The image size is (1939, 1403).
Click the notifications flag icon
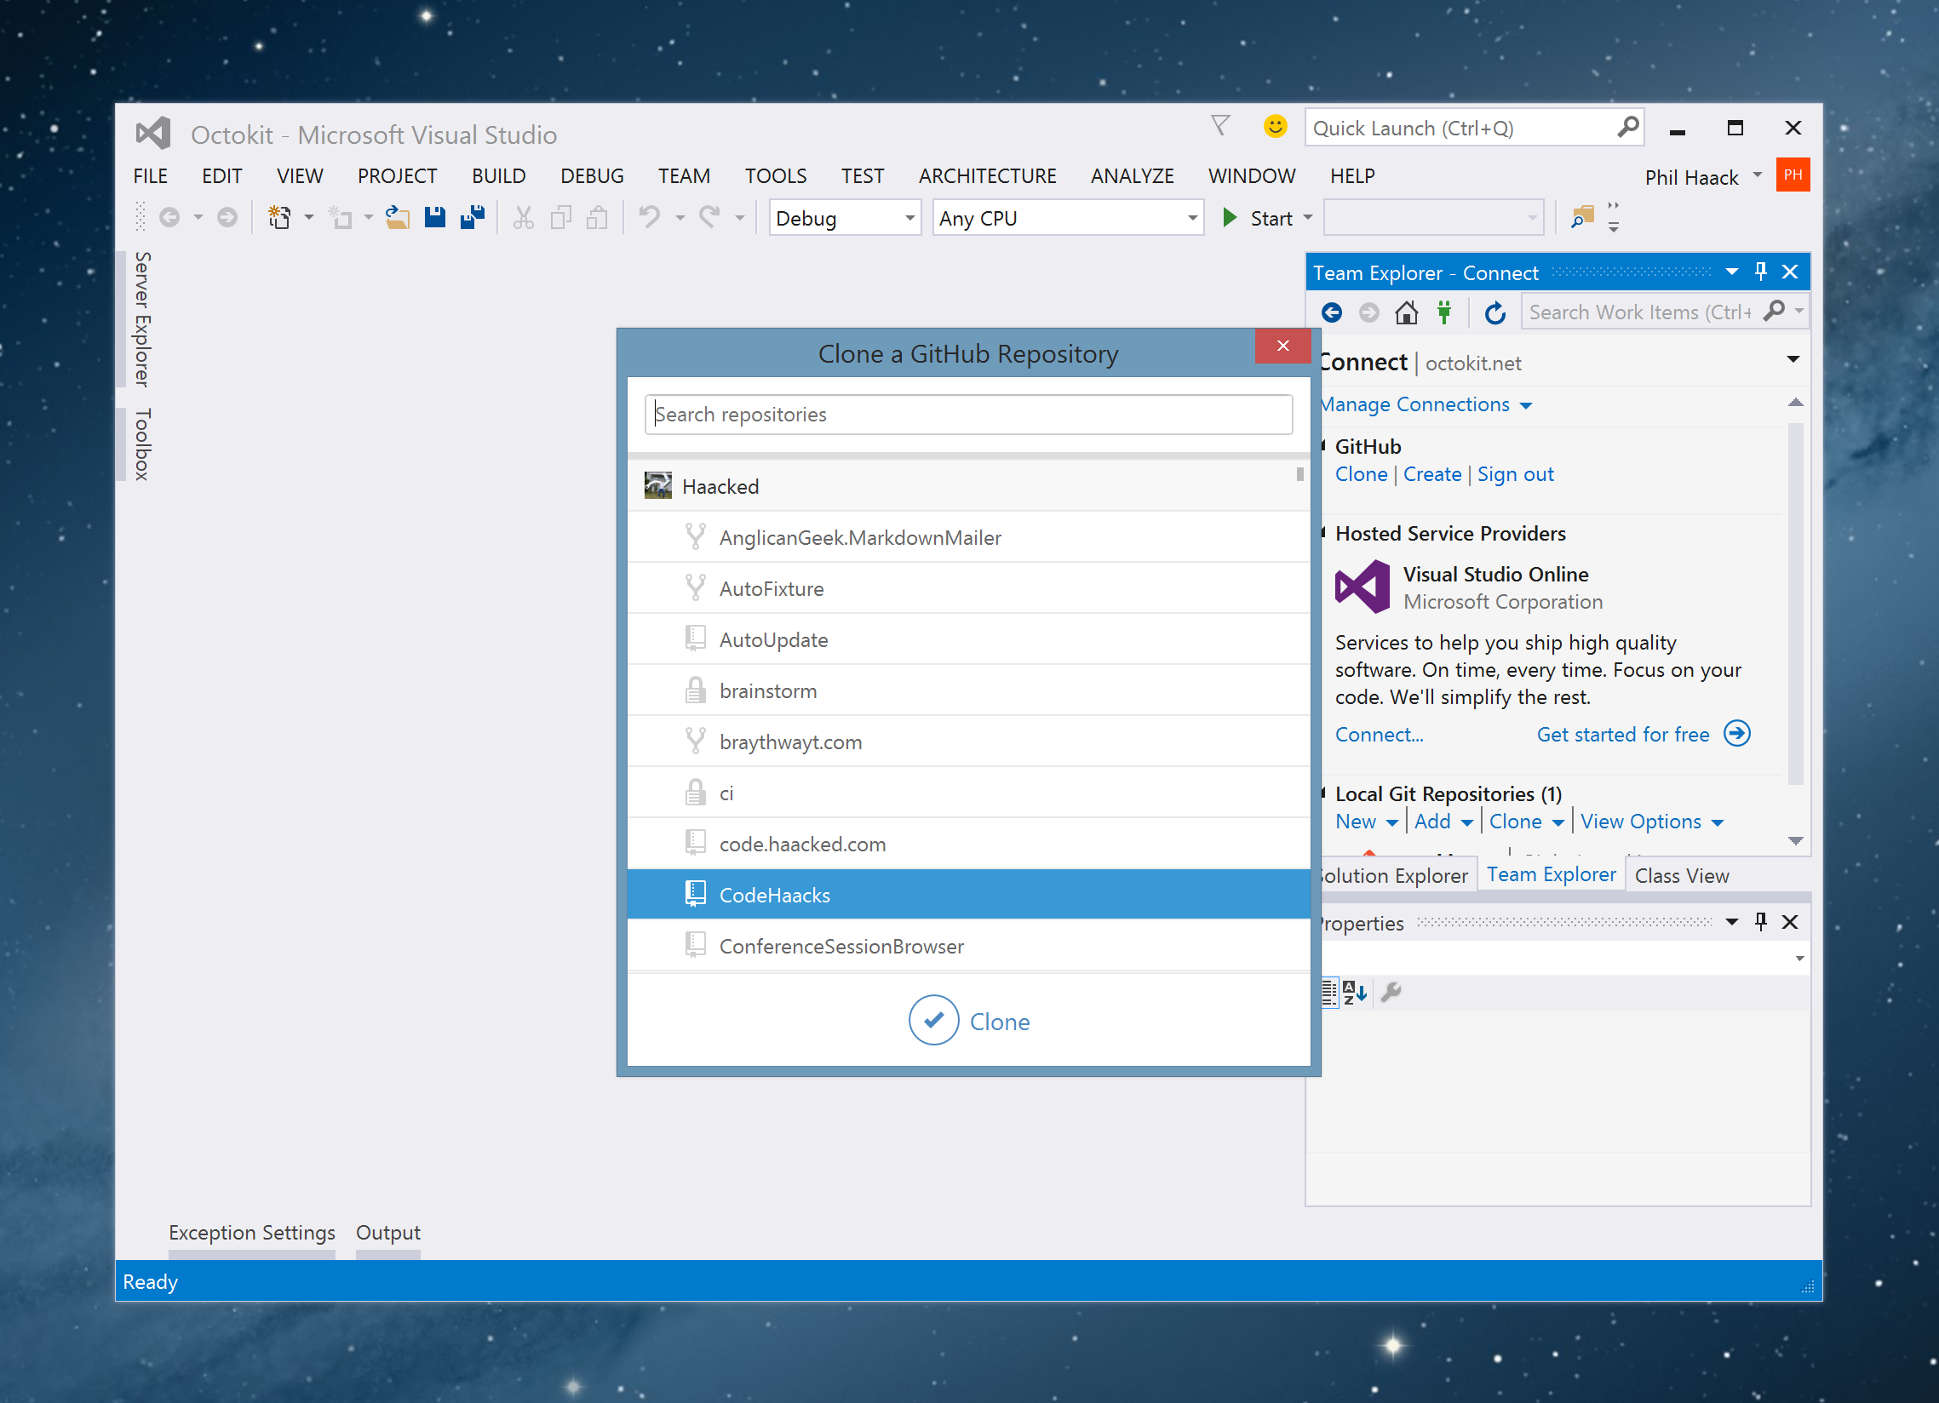[1221, 127]
